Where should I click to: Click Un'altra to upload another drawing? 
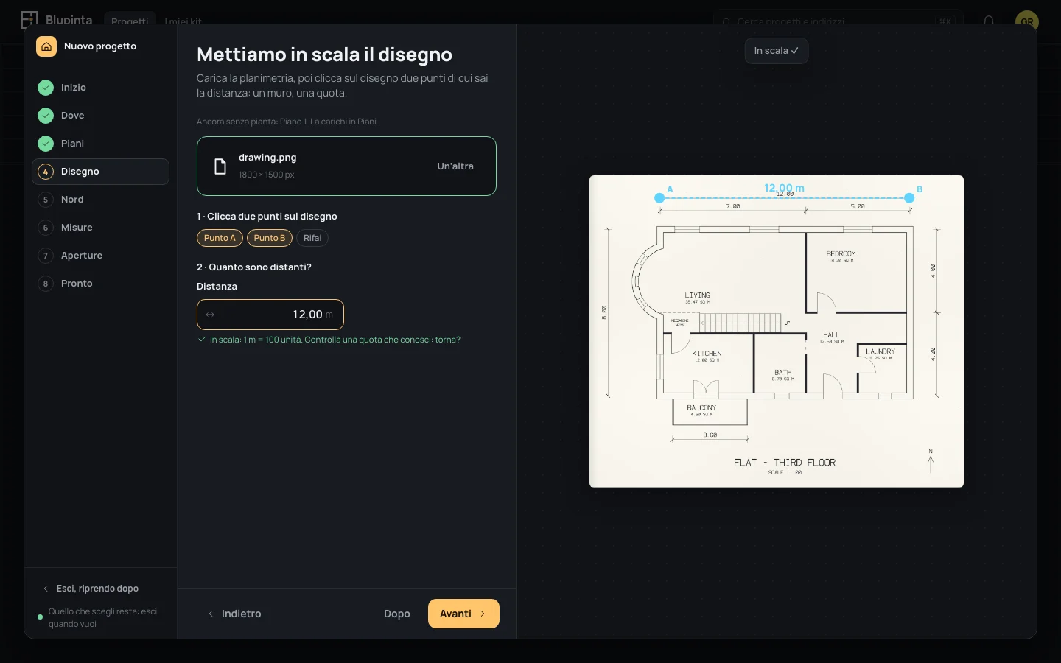coord(455,166)
